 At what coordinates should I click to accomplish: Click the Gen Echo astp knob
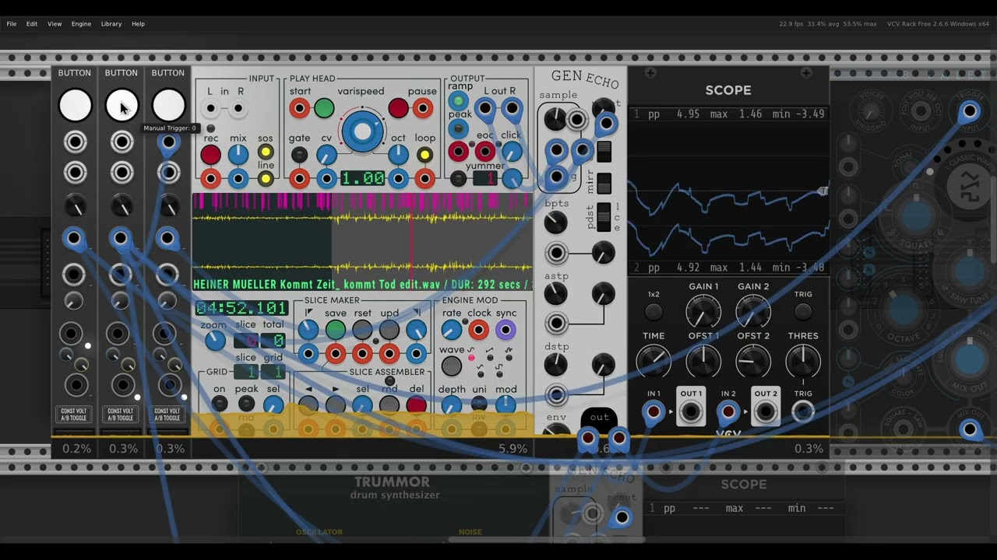[555, 294]
